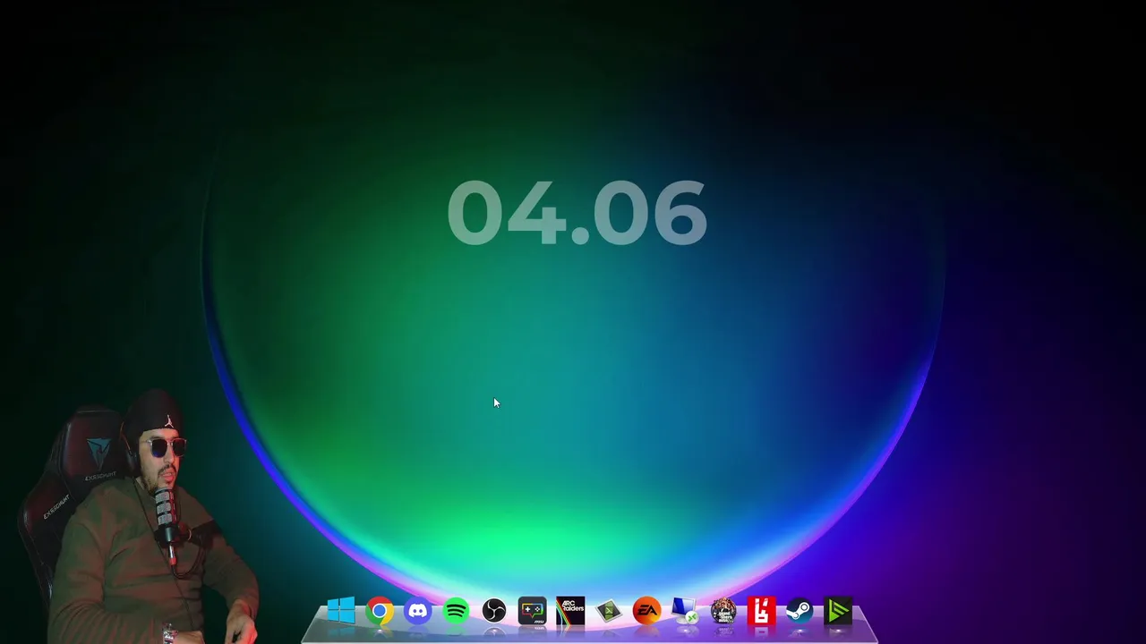Launch Spotify from the dock
This screenshot has width=1146, height=644.
(456, 612)
